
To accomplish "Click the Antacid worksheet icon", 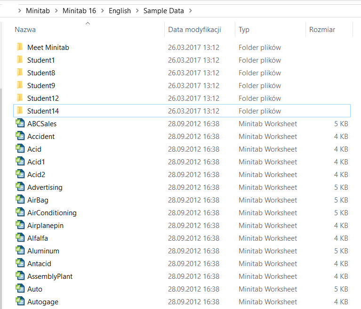I will [x=20, y=263].
